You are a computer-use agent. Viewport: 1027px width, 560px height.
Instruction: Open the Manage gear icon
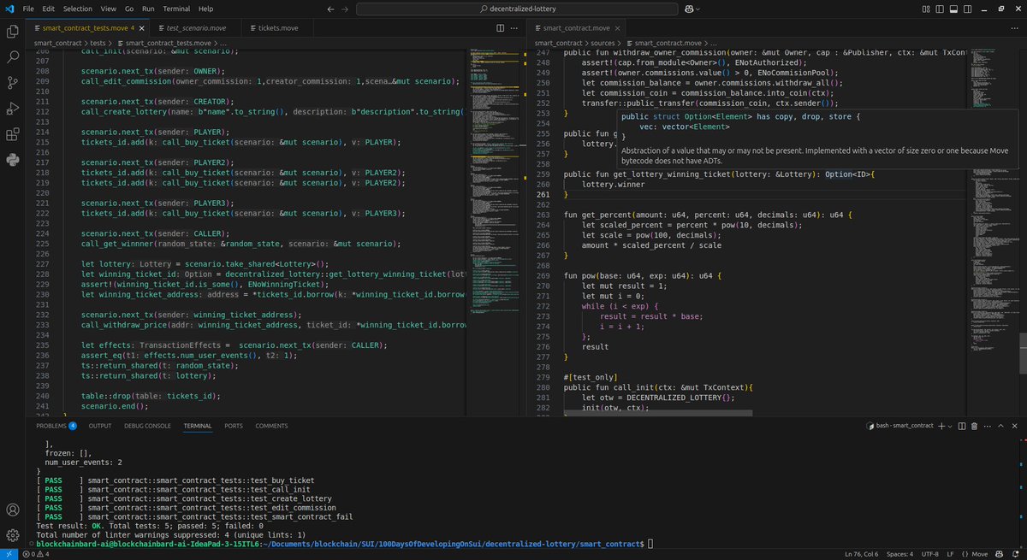[x=13, y=534]
